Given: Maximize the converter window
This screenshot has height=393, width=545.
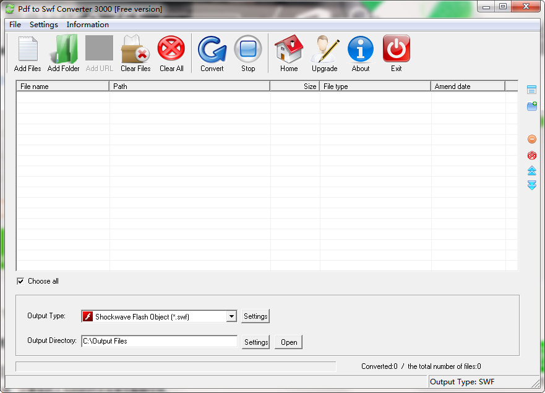Looking at the screenshot, I should pos(502,7).
